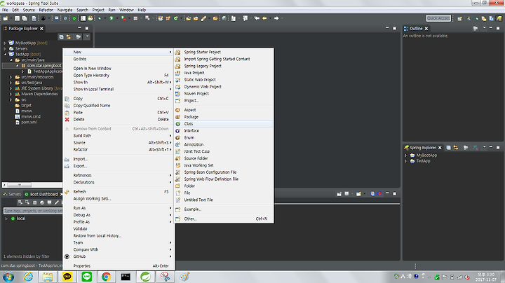
Task: Select Class in the New submenu
Action: pos(224,124)
